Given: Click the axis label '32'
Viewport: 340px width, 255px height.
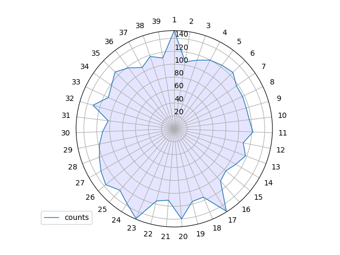Looking at the screenshot, I should pos(70,98).
